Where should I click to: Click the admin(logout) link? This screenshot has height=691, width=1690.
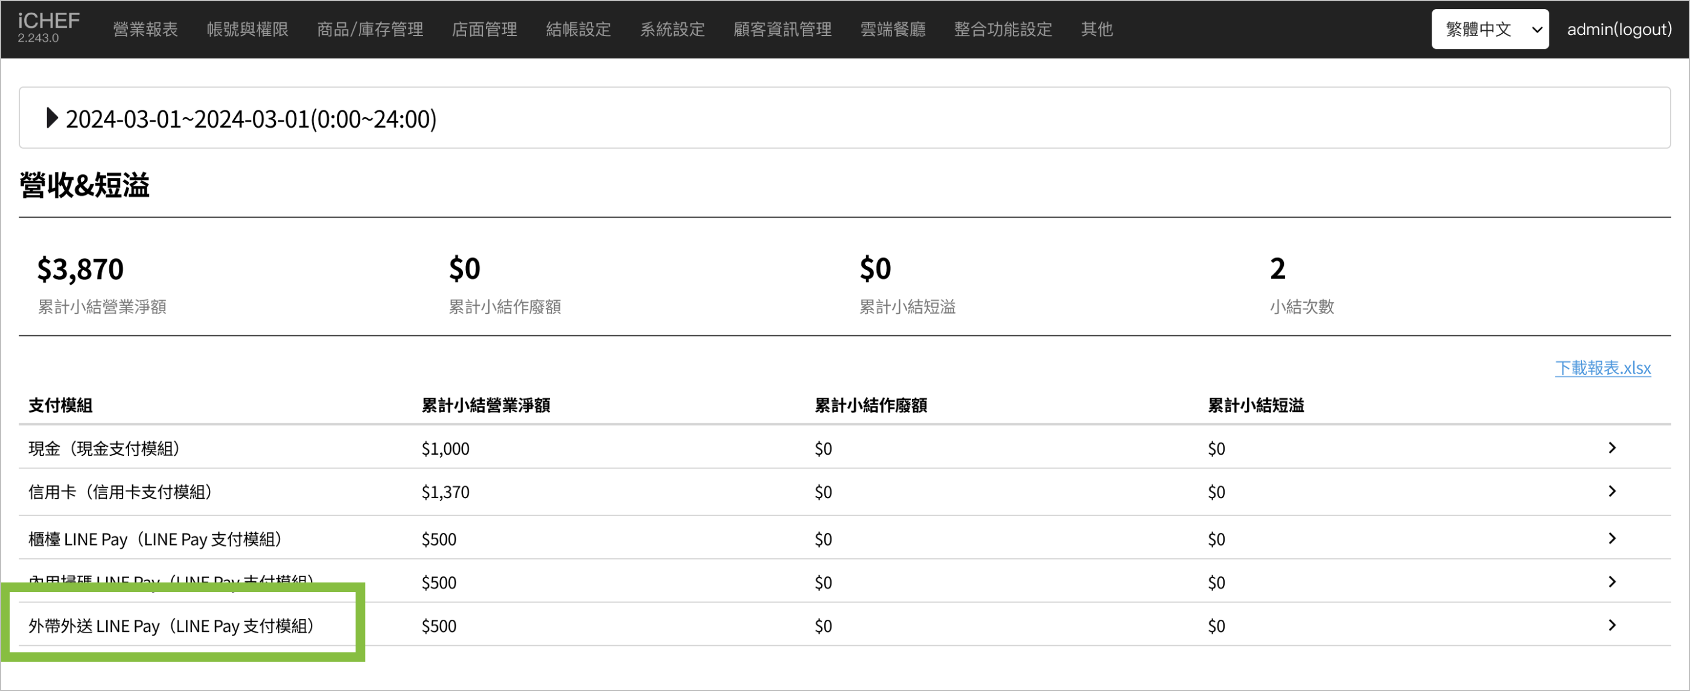point(1619,29)
